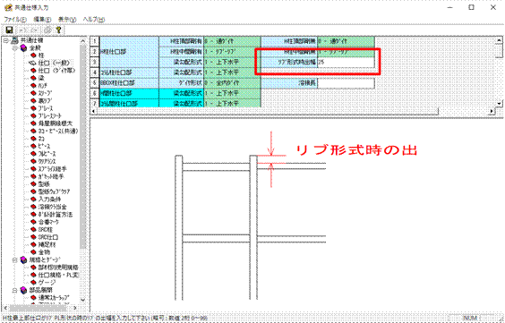Viewport: 505px width, 323px height.
Task: Select the ゲージ tree item
Action: click(47, 283)
